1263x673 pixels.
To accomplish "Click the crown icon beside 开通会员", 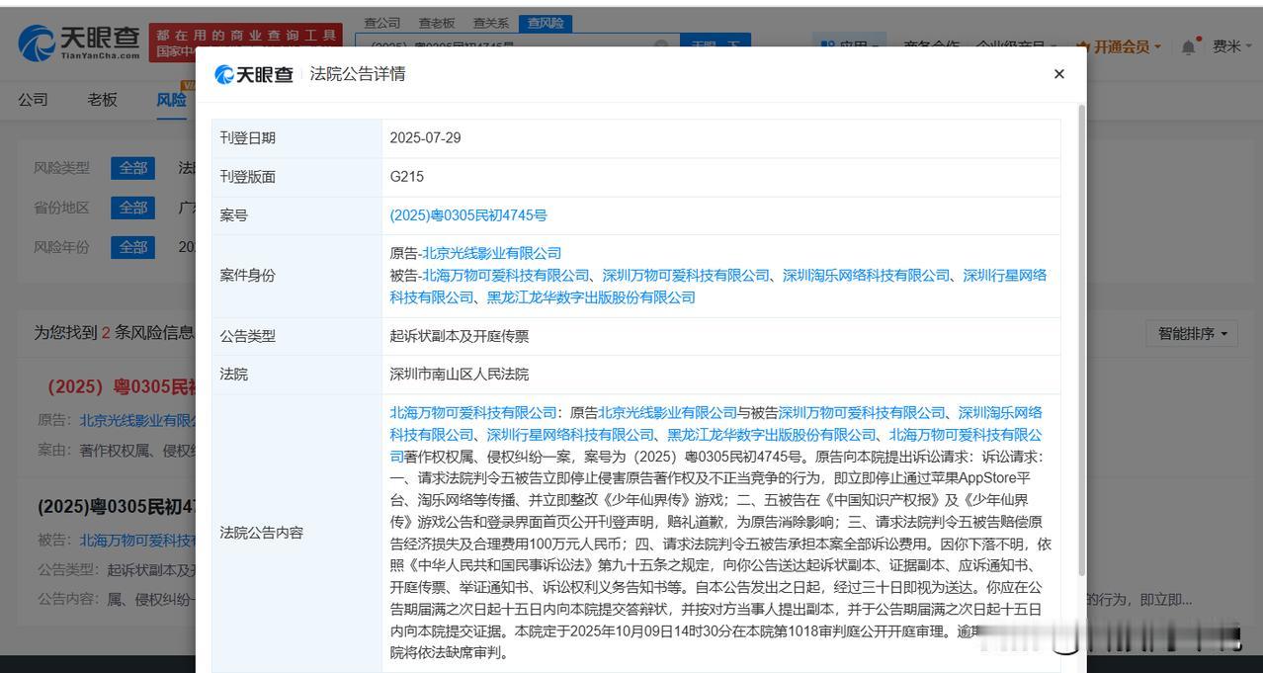I will tap(1082, 46).
